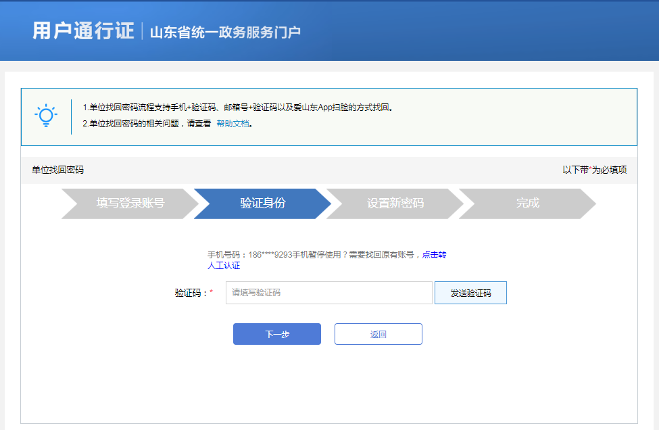The width and height of the screenshot is (659, 430).
Task: Open the 帮助文档 help link
Action: (x=233, y=124)
